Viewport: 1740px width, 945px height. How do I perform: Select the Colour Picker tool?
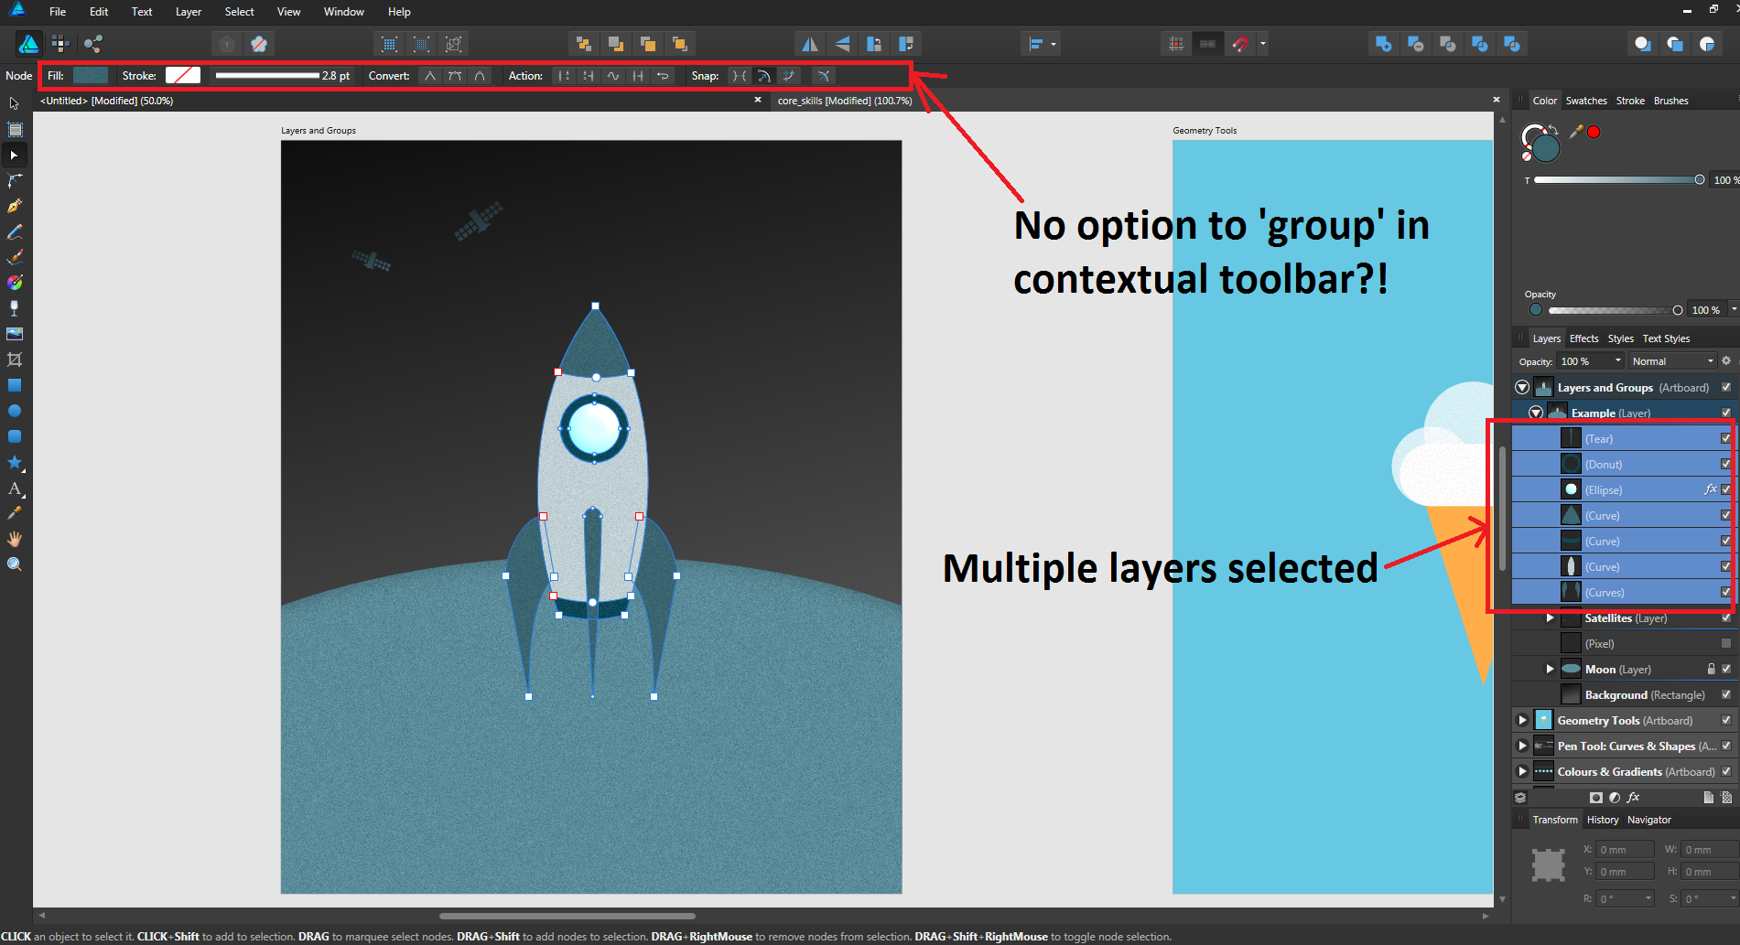pyautogui.click(x=14, y=513)
